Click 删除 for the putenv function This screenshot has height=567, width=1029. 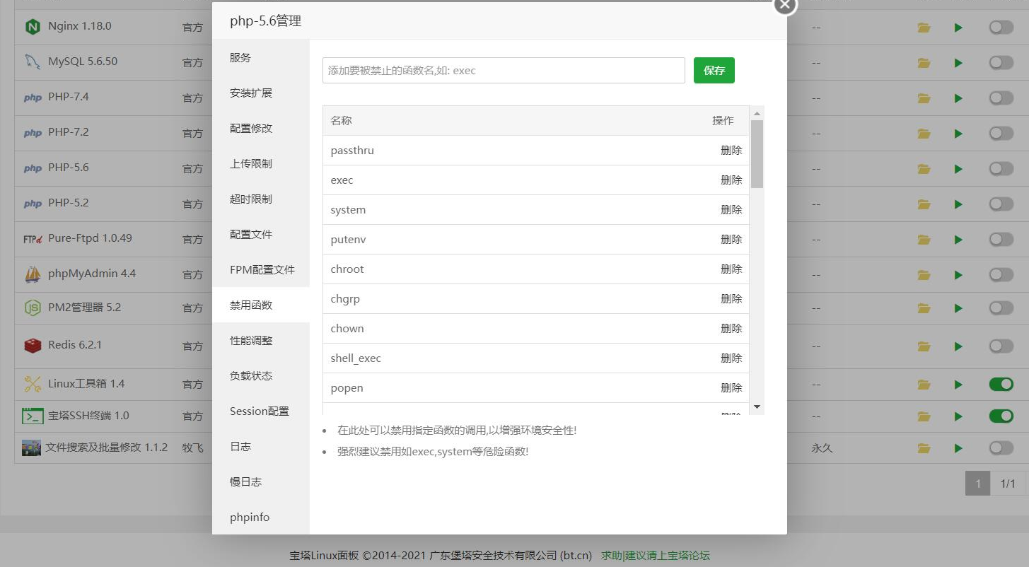coord(731,240)
